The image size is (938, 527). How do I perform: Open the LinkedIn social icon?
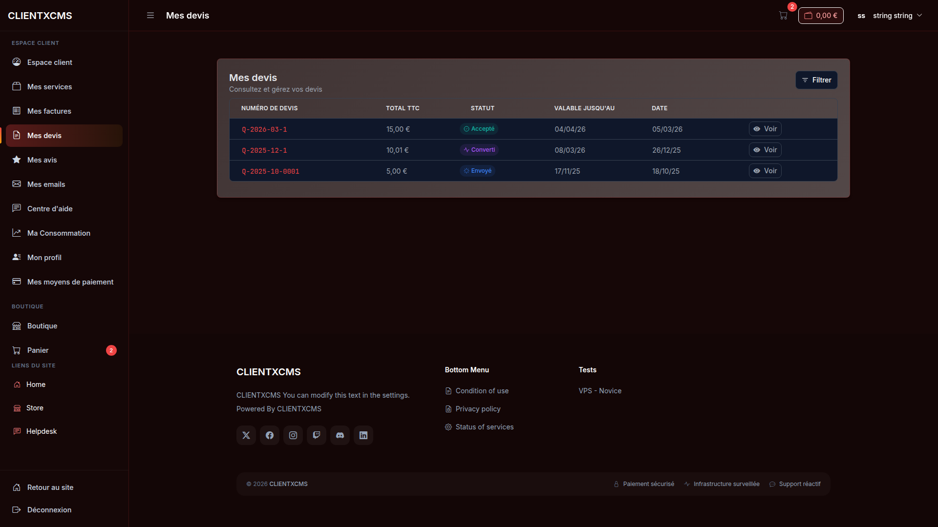tap(363, 435)
